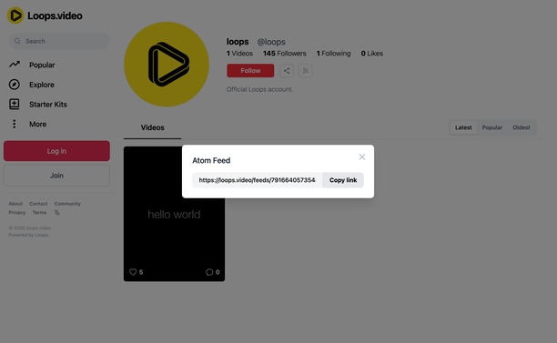Click the 145 Followers count
The image size is (557, 343).
point(285,54)
